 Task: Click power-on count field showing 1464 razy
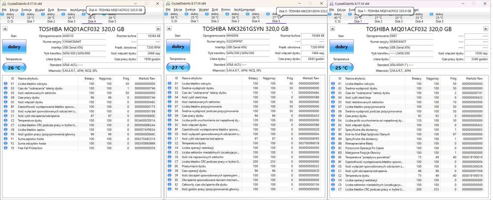(313, 53)
